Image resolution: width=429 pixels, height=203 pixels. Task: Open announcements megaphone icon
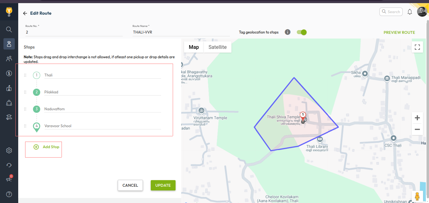[x=9, y=179]
